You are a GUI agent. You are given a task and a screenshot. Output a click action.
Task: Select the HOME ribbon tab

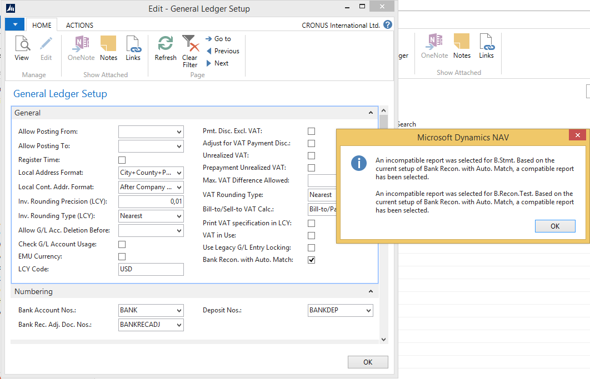coord(42,25)
